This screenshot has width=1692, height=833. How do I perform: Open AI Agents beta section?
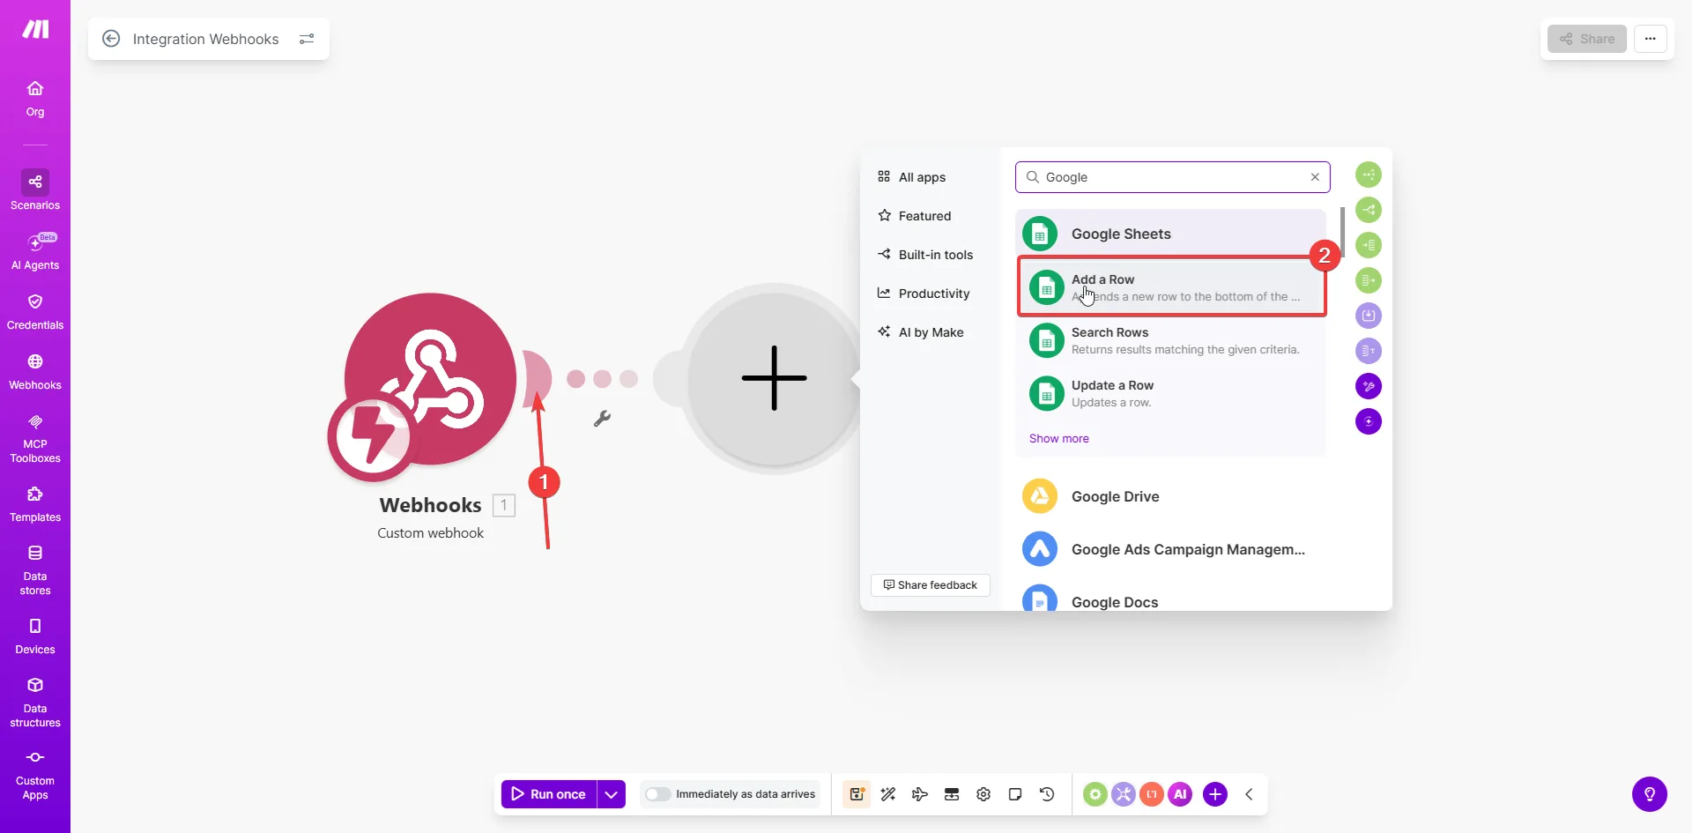point(35,251)
